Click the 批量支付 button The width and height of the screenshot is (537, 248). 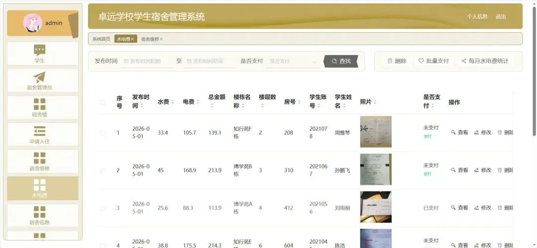434,61
